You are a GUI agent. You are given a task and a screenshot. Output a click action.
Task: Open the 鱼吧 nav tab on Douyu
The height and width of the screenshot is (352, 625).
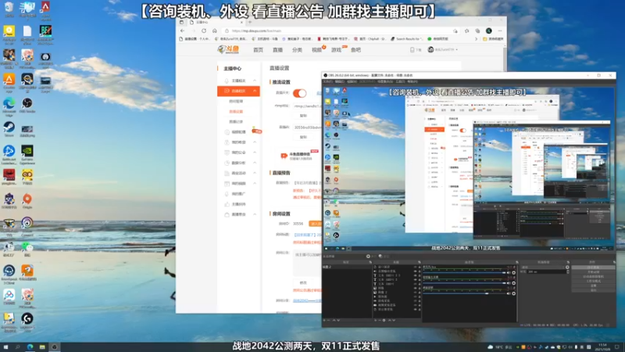point(355,50)
